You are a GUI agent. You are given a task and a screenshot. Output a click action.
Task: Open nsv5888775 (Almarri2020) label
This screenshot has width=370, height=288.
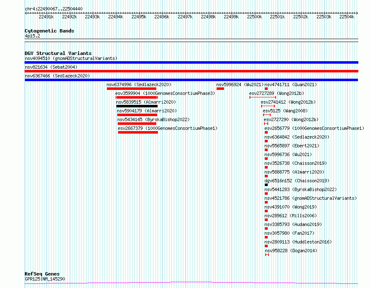click(x=294, y=172)
